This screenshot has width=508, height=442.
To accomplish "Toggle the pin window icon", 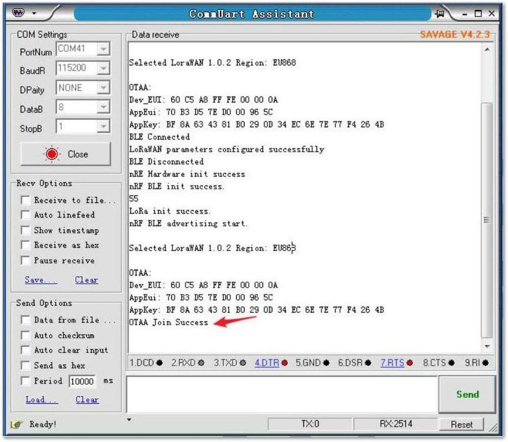I will pyautogui.click(x=440, y=14).
